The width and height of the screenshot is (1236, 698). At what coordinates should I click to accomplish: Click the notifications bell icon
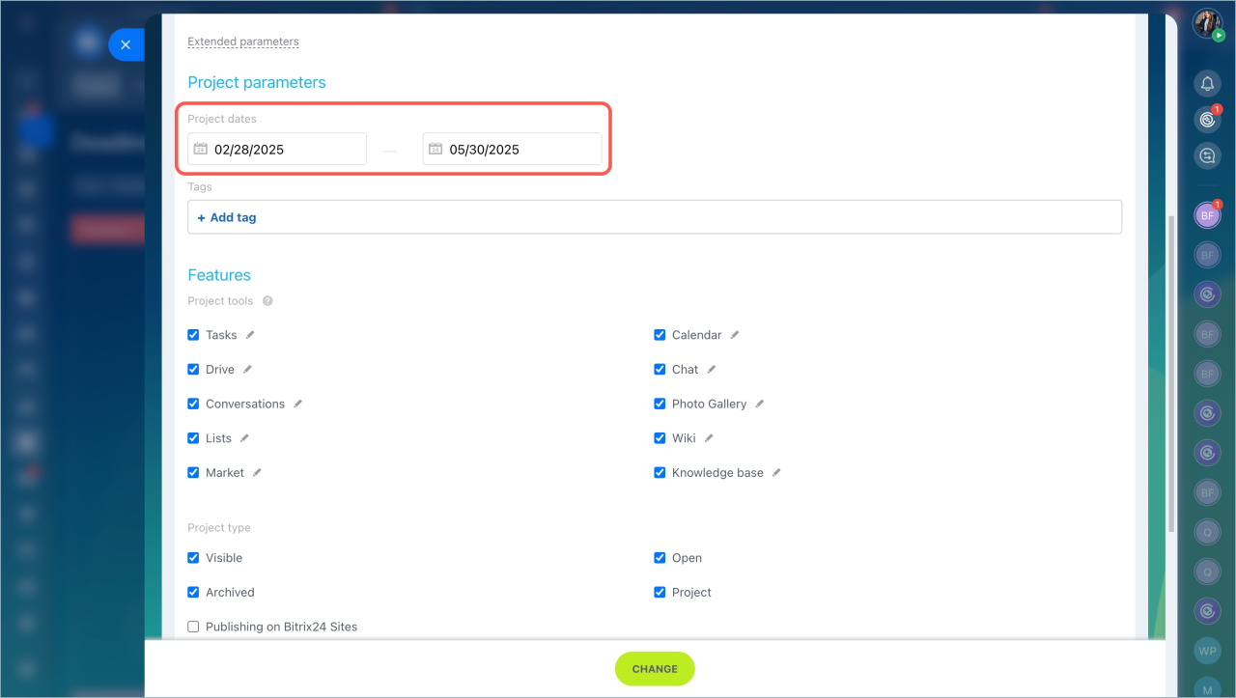pos(1207,84)
